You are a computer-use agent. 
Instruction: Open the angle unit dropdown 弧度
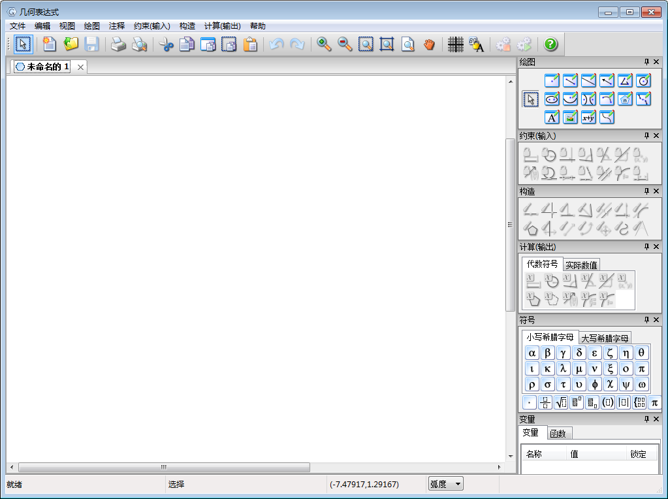coord(445,484)
